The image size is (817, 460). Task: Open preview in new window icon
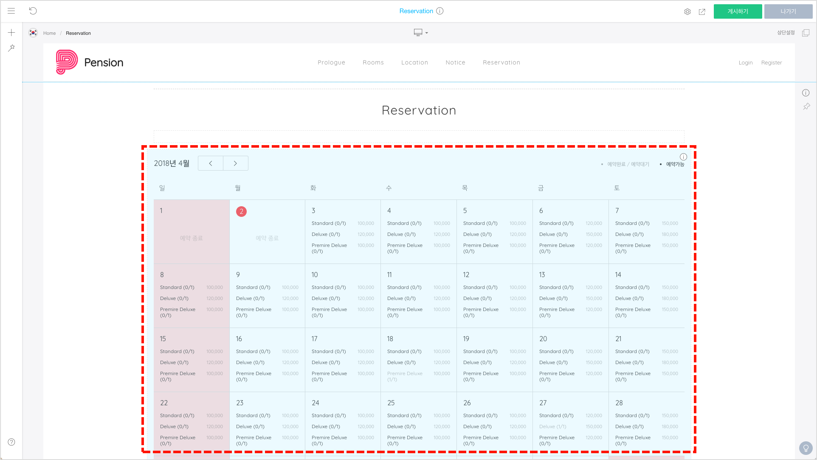702,12
